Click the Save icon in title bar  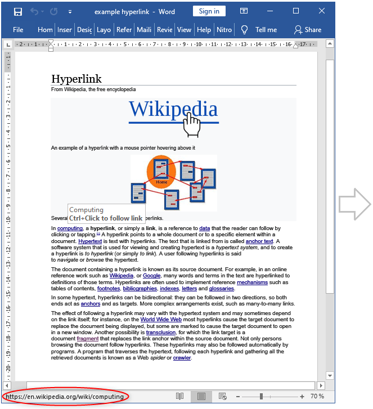[18, 12]
